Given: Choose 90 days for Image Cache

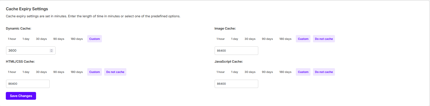Looking at the screenshot, I should [267, 39].
